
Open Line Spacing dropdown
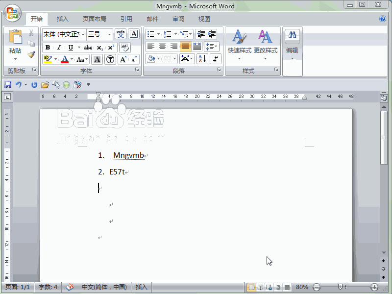tap(212, 47)
